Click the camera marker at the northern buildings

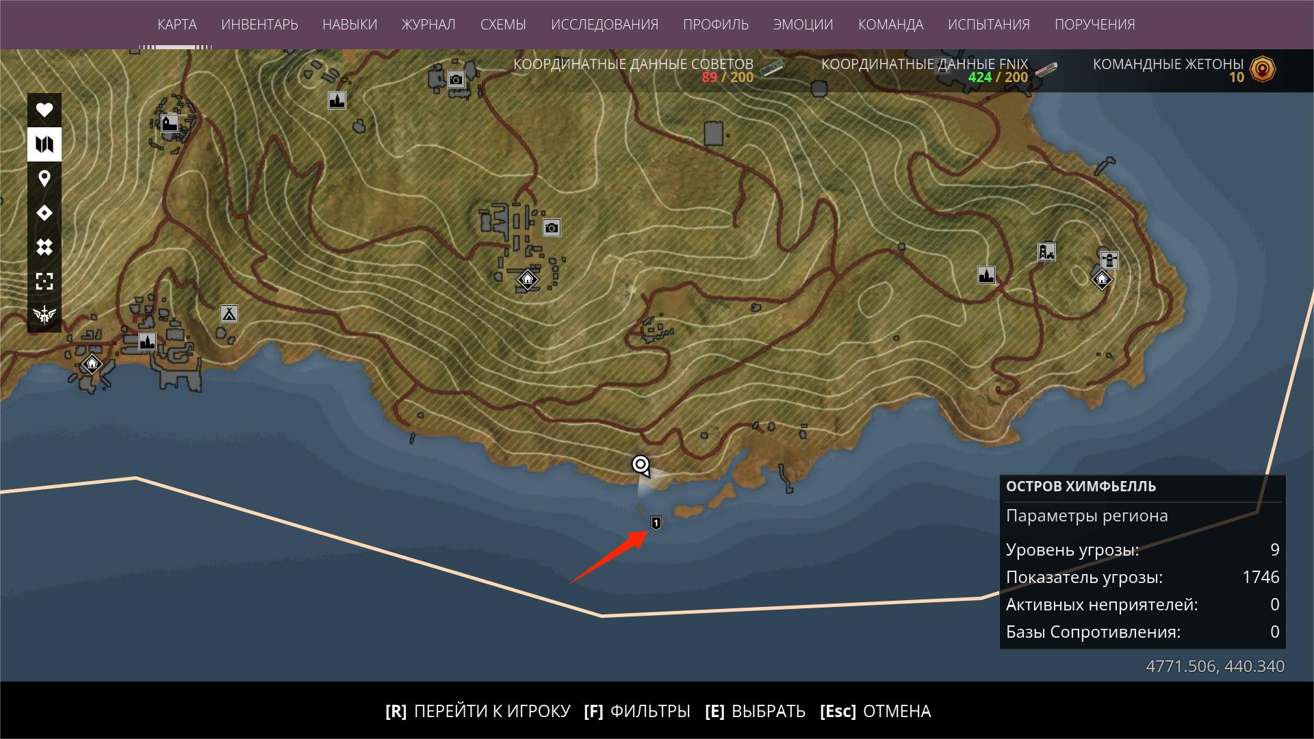point(456,80)
